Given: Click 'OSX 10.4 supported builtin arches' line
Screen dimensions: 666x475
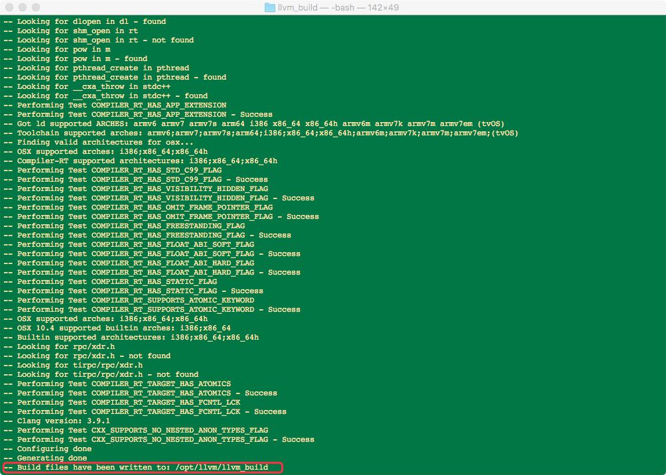Looking at the screenshot, I should coord(117,328).
